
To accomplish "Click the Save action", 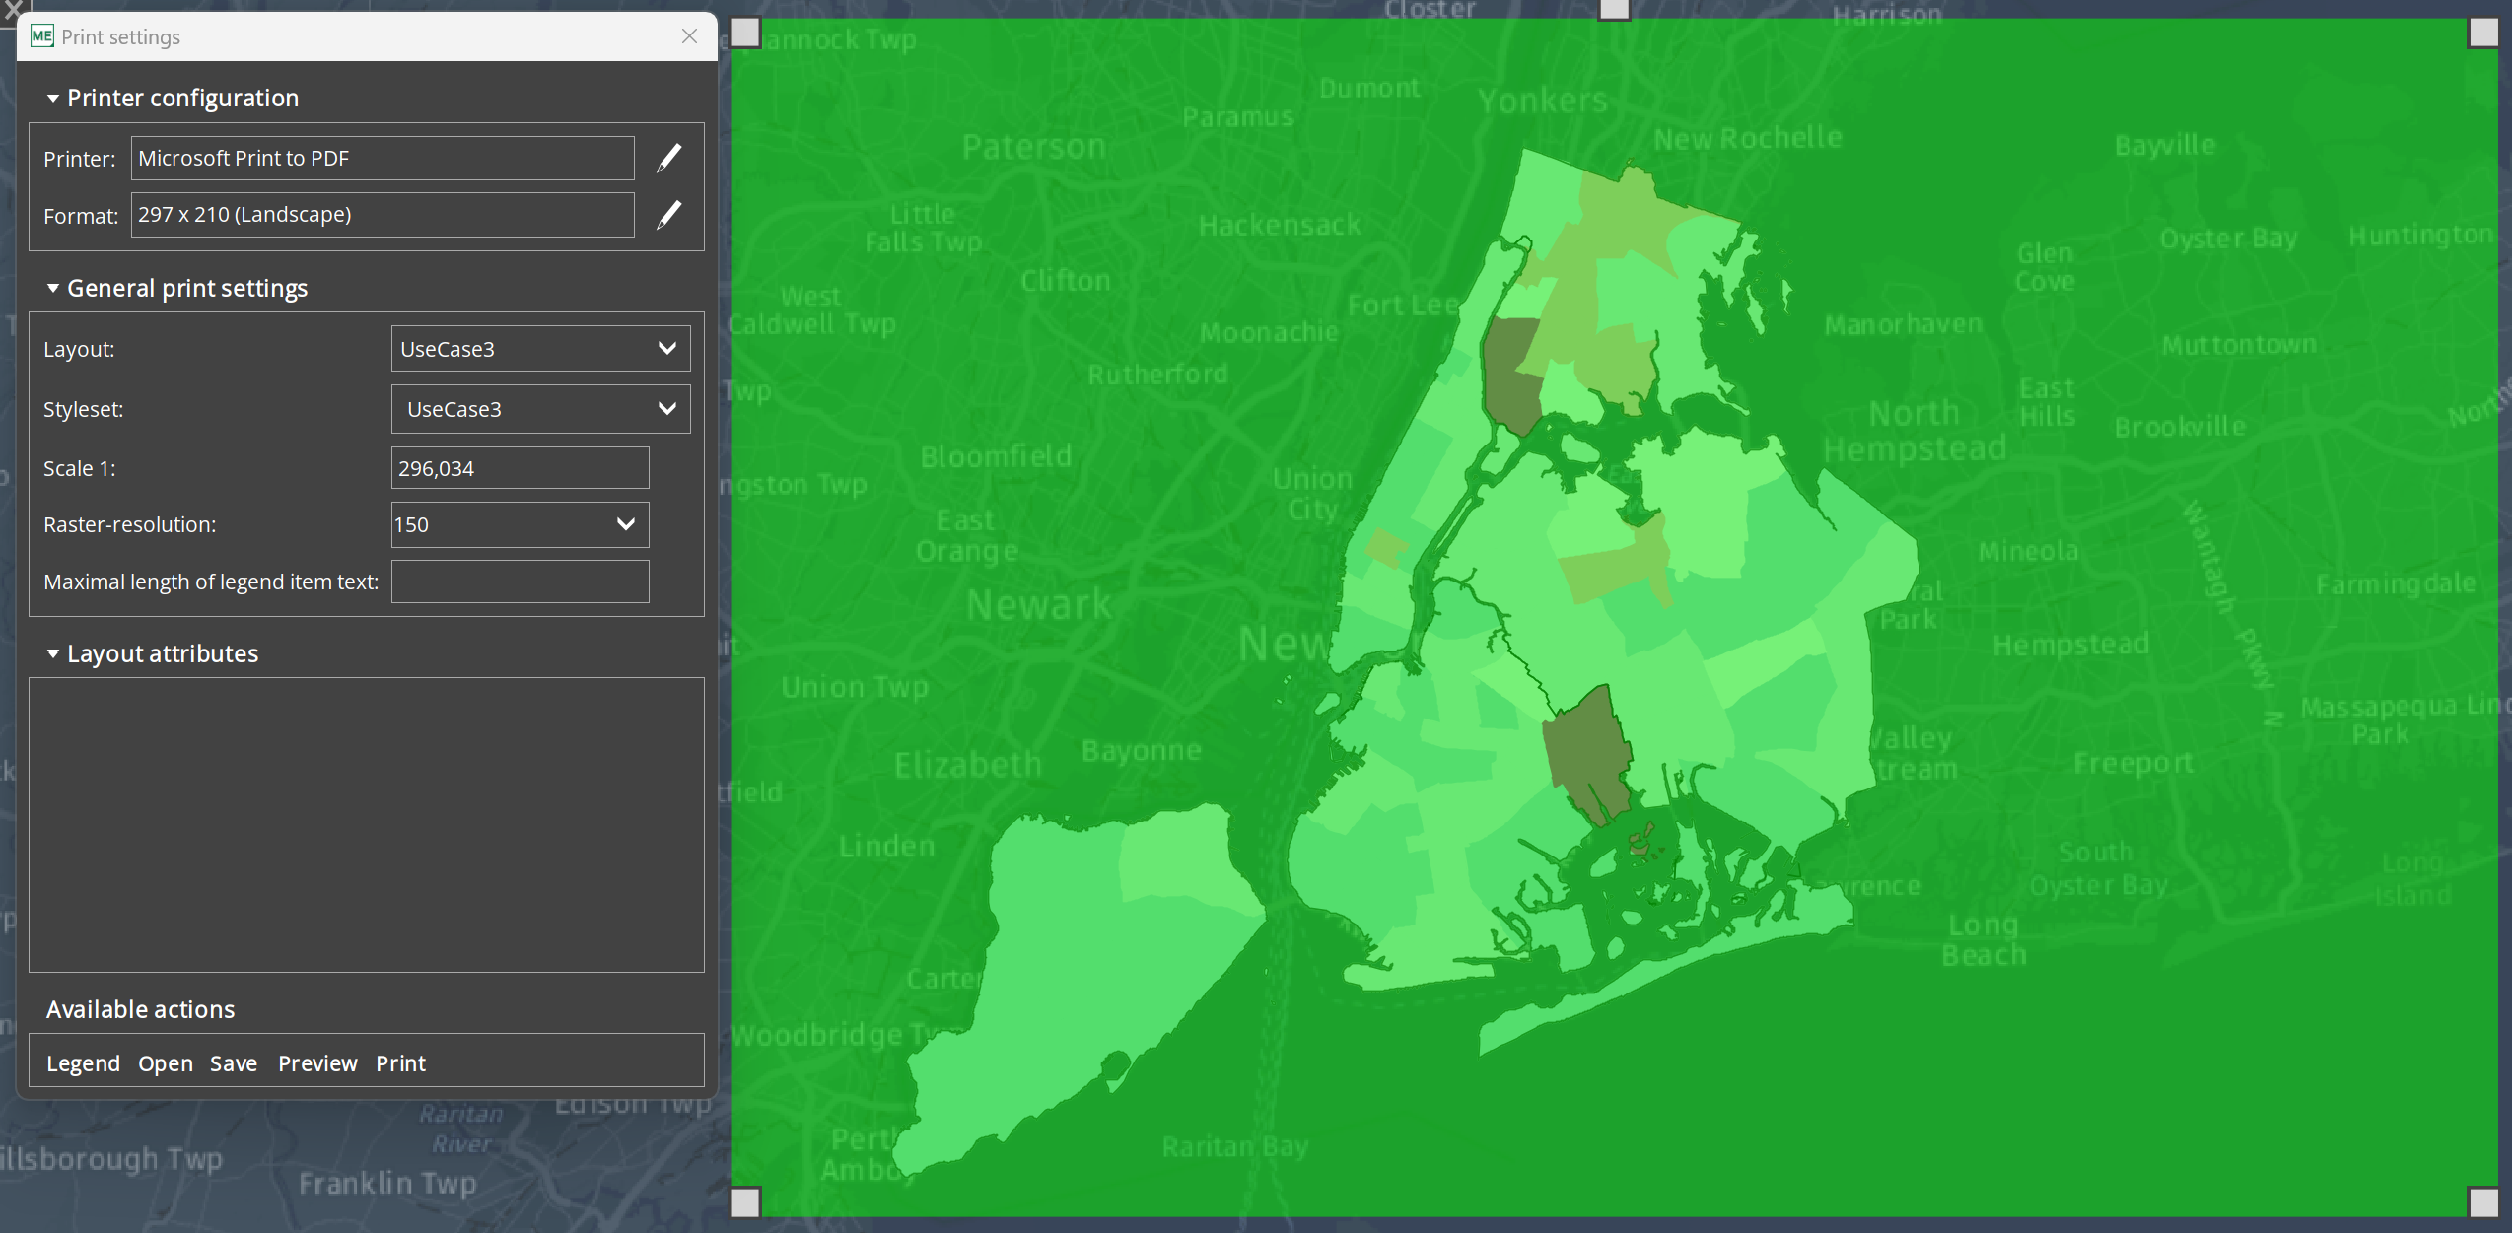I will tap(234, 1063).
